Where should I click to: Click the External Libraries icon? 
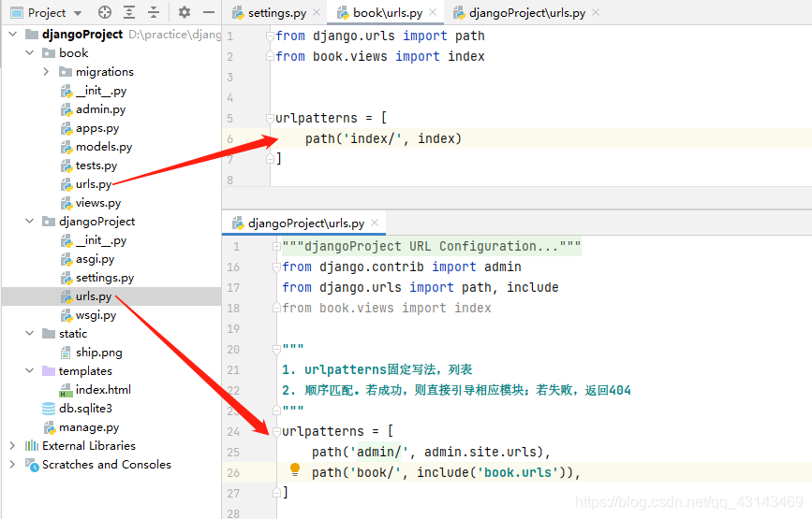pyautogui.click(x=32, y=446)
